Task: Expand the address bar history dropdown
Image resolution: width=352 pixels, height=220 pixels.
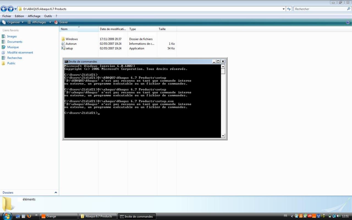Action: click(284, 9)
